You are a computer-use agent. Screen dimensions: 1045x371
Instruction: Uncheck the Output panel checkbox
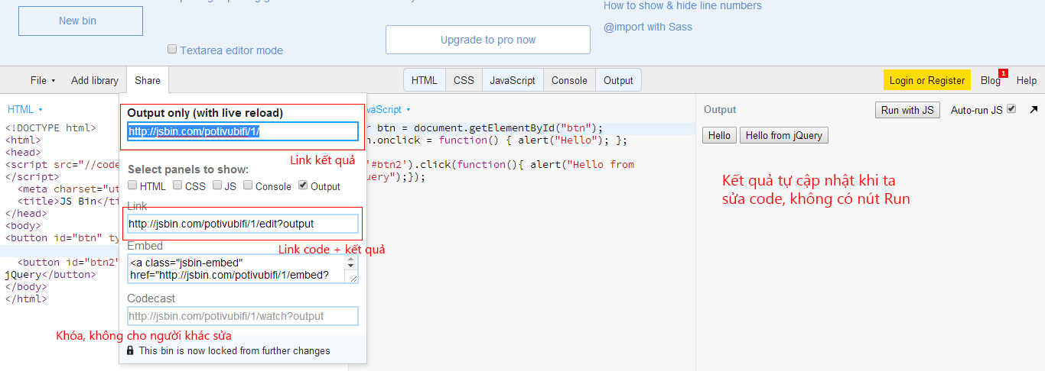303,185
